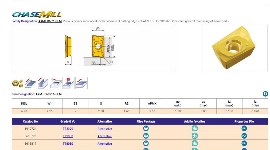Click the Grade & Vc column header

coord(68,122)
